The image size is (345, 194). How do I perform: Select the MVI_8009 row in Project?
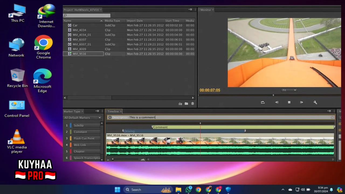(129, 49)
